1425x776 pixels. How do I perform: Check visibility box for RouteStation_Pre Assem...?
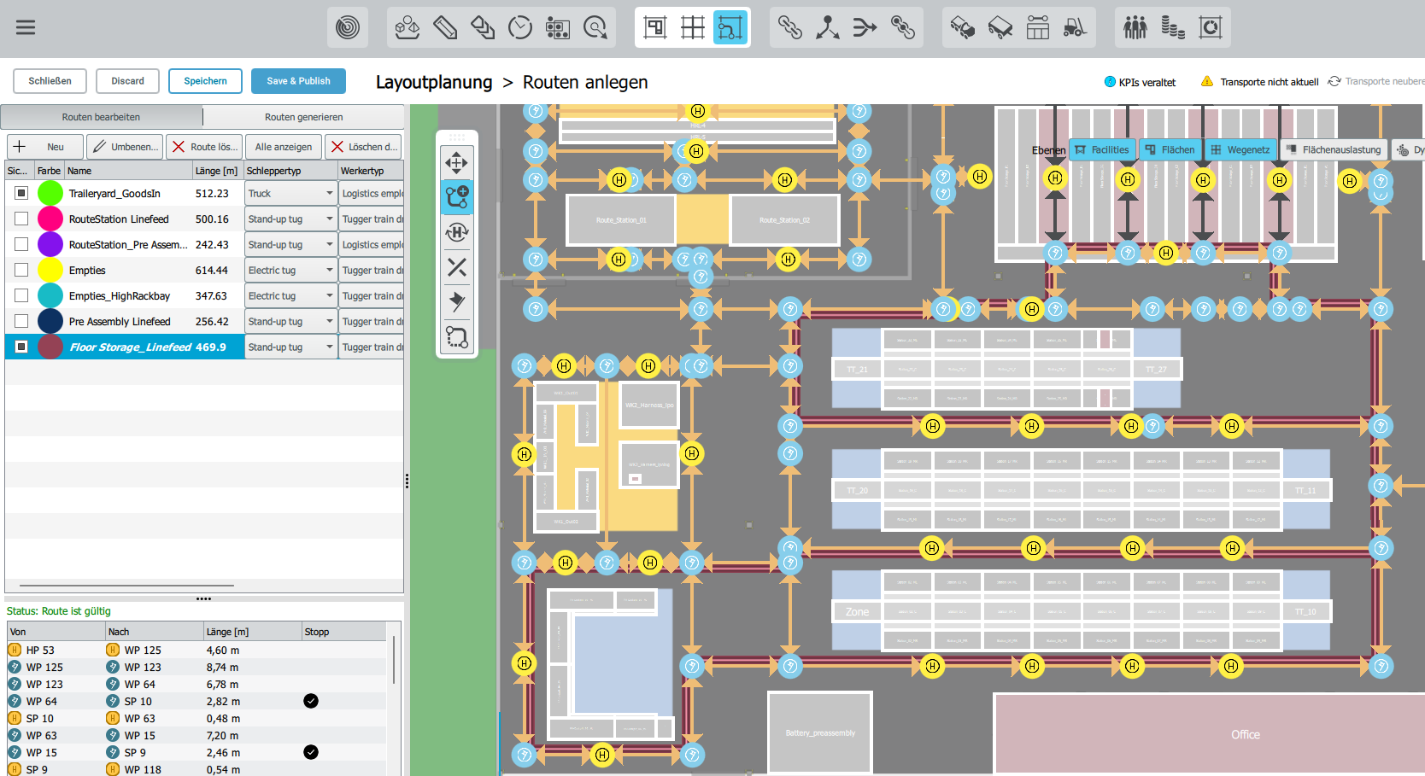(21, 244)
